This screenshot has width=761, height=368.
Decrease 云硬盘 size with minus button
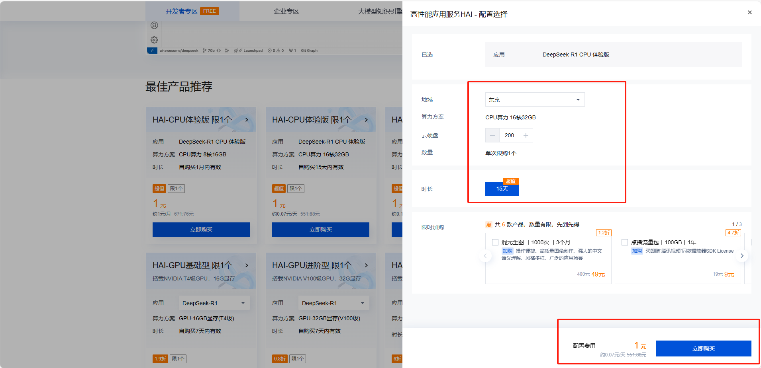pyautogui.click(x=492, y=135)
